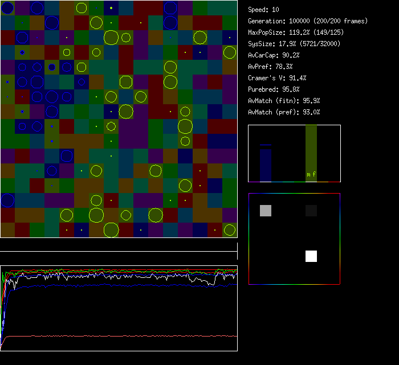The image size is (399, 365).
Task: Click the AvMatch (pref) statistic
Action: point(284,112)
